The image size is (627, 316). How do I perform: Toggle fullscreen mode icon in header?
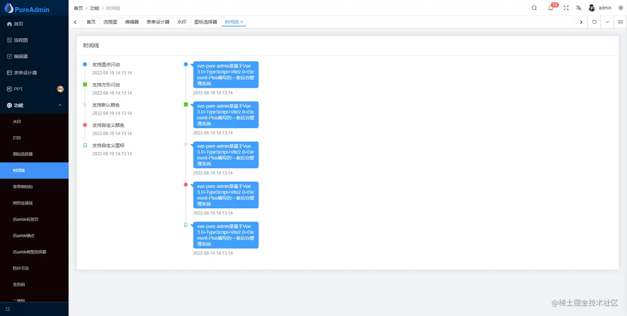(x=566, y=8)
